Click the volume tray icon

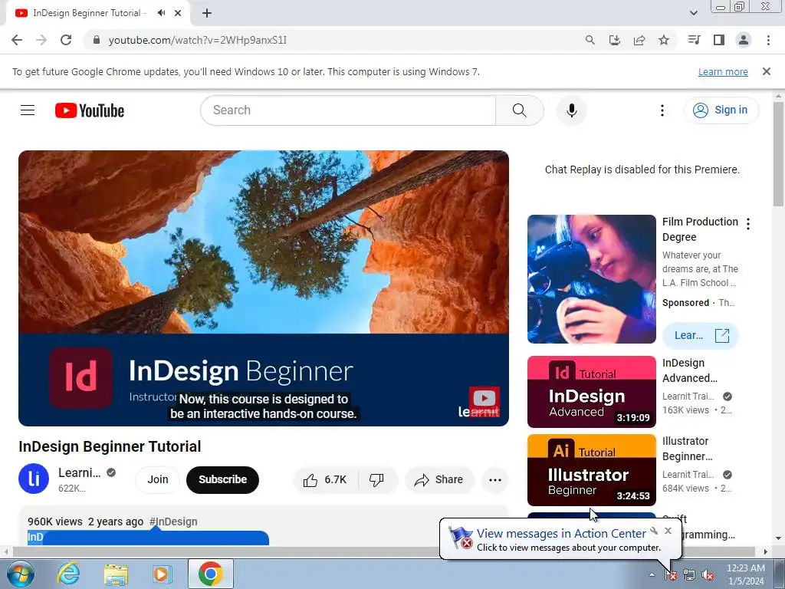(x=708, y=575)
